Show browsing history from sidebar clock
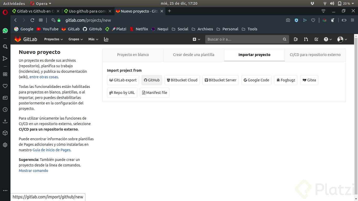Screen dimensions: 358x201 click(5, 110)
